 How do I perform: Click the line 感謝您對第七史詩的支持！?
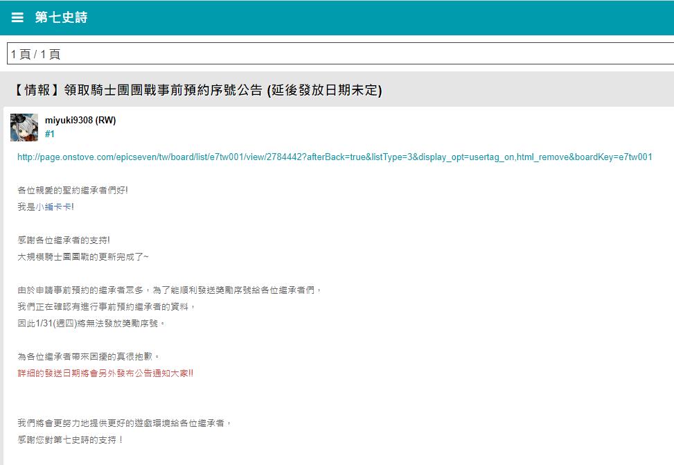(x=71, y=439)
